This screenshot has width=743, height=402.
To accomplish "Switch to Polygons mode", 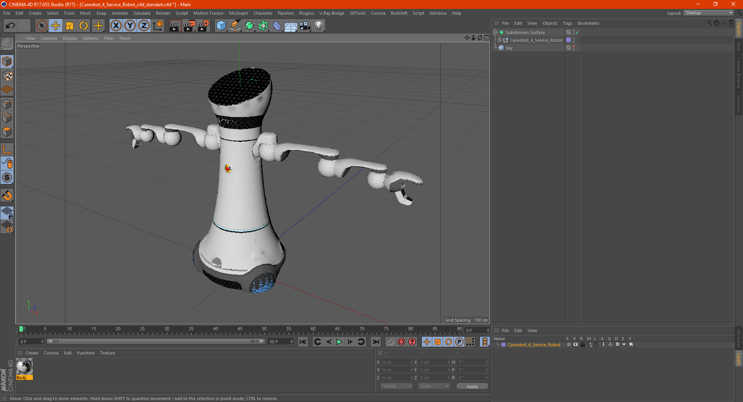I will [7, 132].
